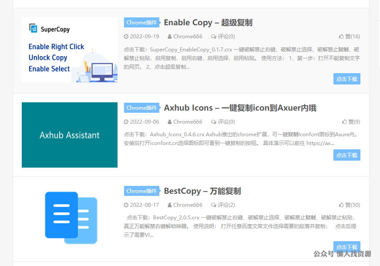Viewport: 380px width, 266px height.
Task: Click author Chrome666 on BestCopy post
Action: (x=188, y=205)
